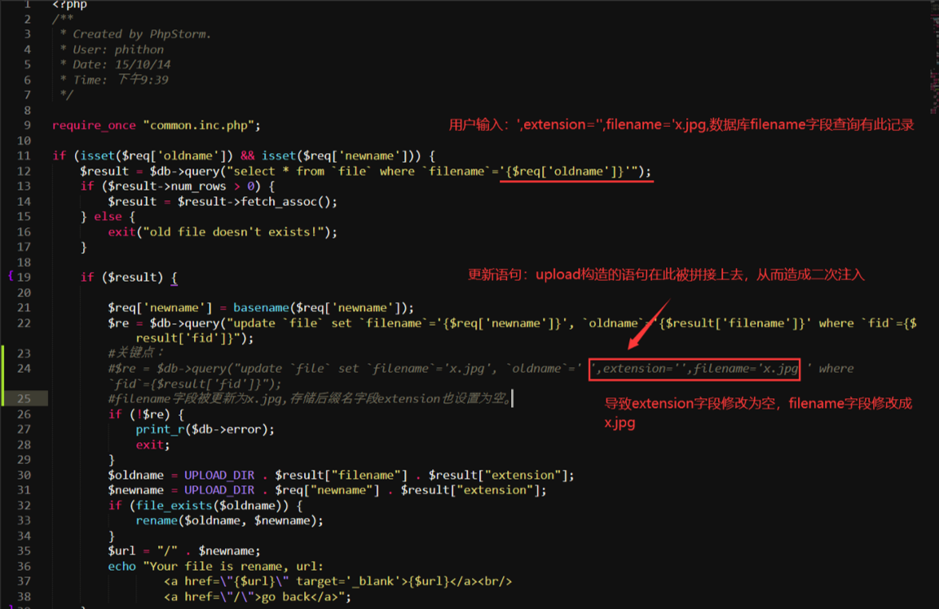Click the red-underlined oldname query expression

pos(575,171)
